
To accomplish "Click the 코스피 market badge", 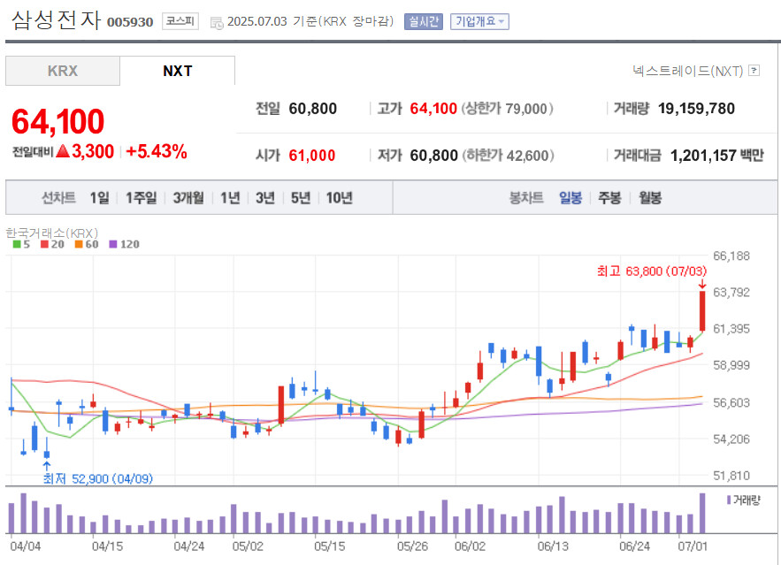I will (180, 21).
